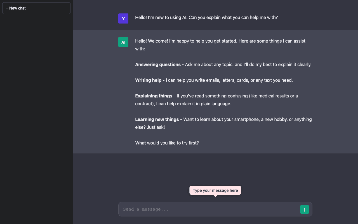Screen dimensions: 358x224
Task: Select the Explaining things text
Action: coord(154,96)
